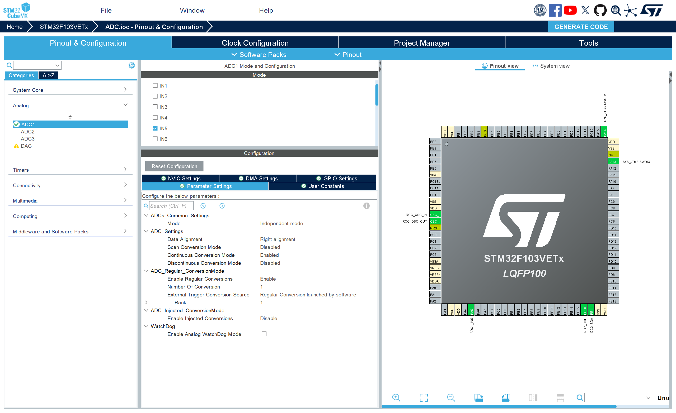This screenshot has width=676, height=413.
Task: Select ADC2 in the Analog list
Action: coord(28,132)
